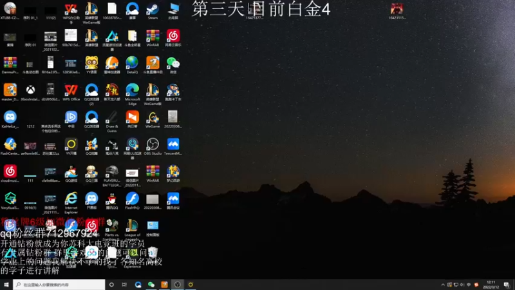Open the Internet Explorer shortcut
Viewport: 515px width, 290px height.
[x=71, y=203]
